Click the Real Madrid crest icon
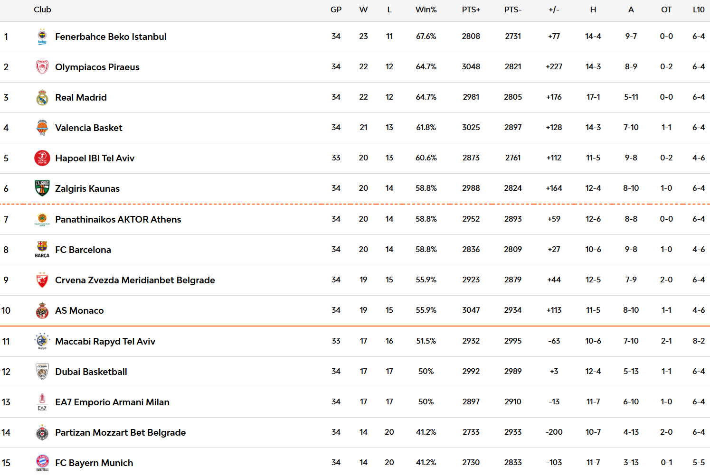Image resolution: width=710 pixels, height=476 pixels. tap(42, 97)
